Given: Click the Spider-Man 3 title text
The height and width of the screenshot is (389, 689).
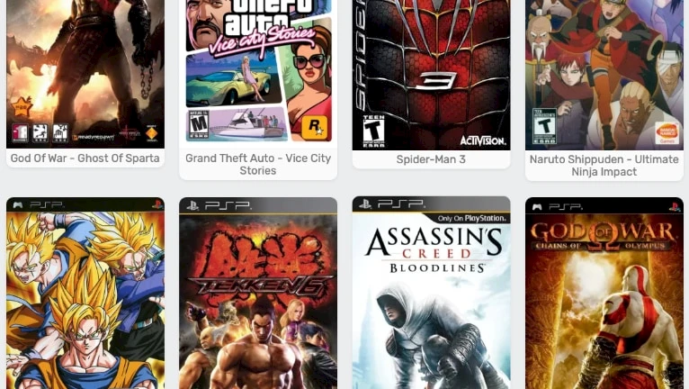Looking at the screenshot, I should tap(431, 159).
